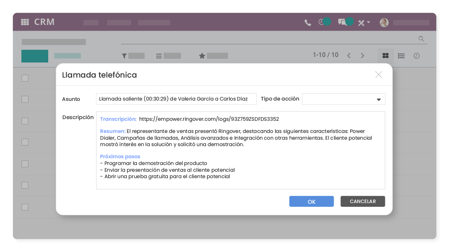
Task: Check the first record row checkbox
Action: click(x=25, y=78)
